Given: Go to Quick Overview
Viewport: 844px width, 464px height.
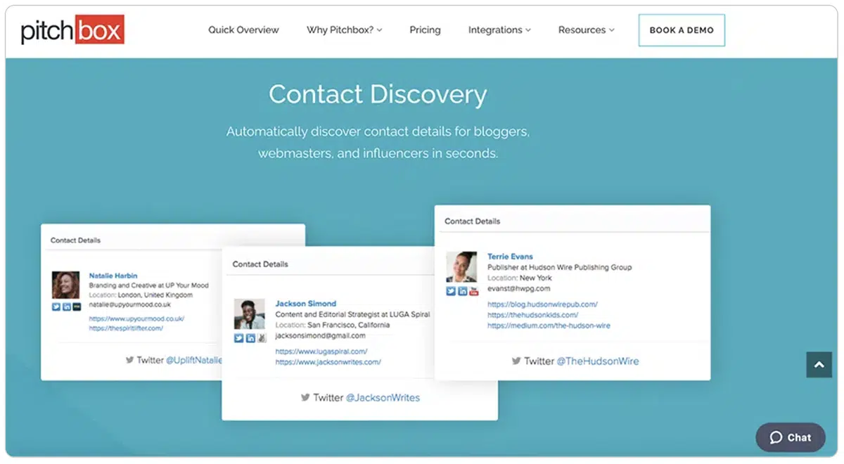Looking at the screenshot, I should [x=243, y=30].
